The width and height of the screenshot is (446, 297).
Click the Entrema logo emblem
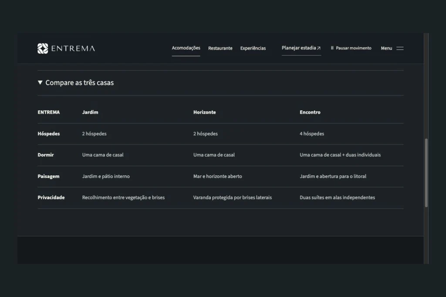tap(43, 49)
